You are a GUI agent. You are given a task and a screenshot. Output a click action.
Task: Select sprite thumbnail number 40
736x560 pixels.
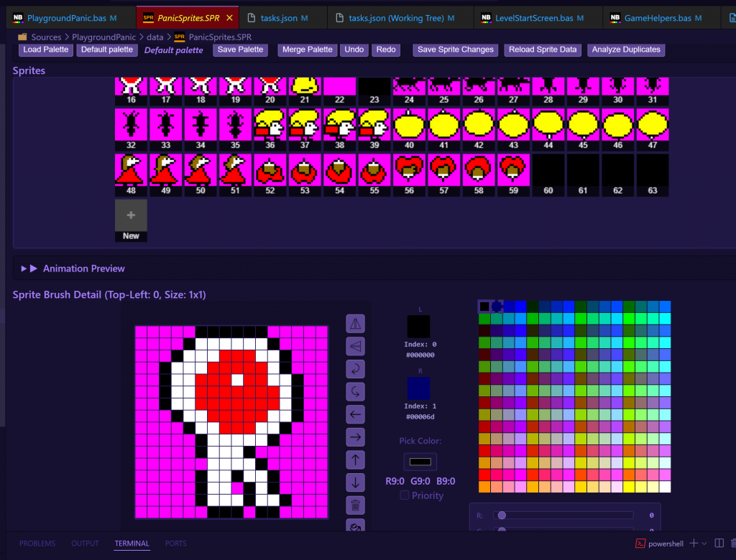(x=408, y=126)
